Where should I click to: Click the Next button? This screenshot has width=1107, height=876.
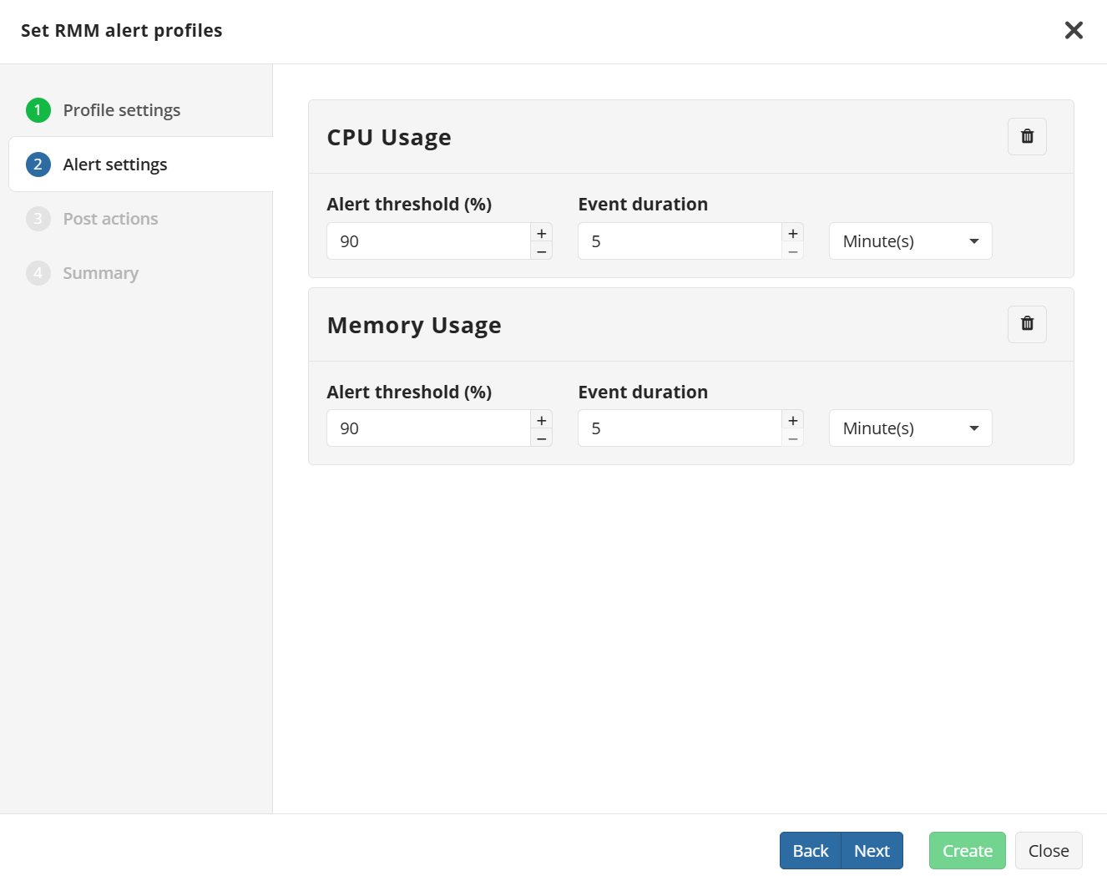pyautogui.click(x=872, y=851)
